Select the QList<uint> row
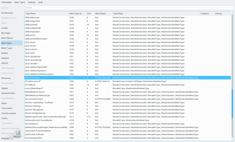Viewport: 235px width, 142px height. [x=127, y=53]
